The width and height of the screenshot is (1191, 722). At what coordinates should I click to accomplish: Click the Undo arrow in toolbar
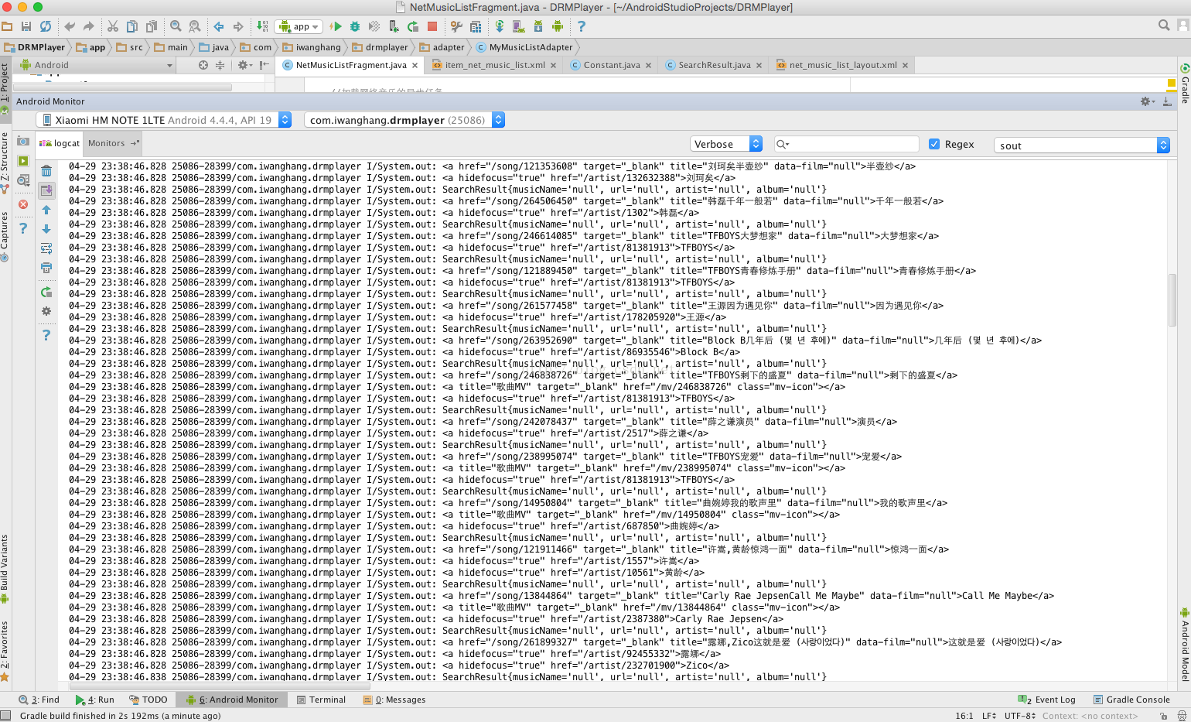click(x=70, y=26)
